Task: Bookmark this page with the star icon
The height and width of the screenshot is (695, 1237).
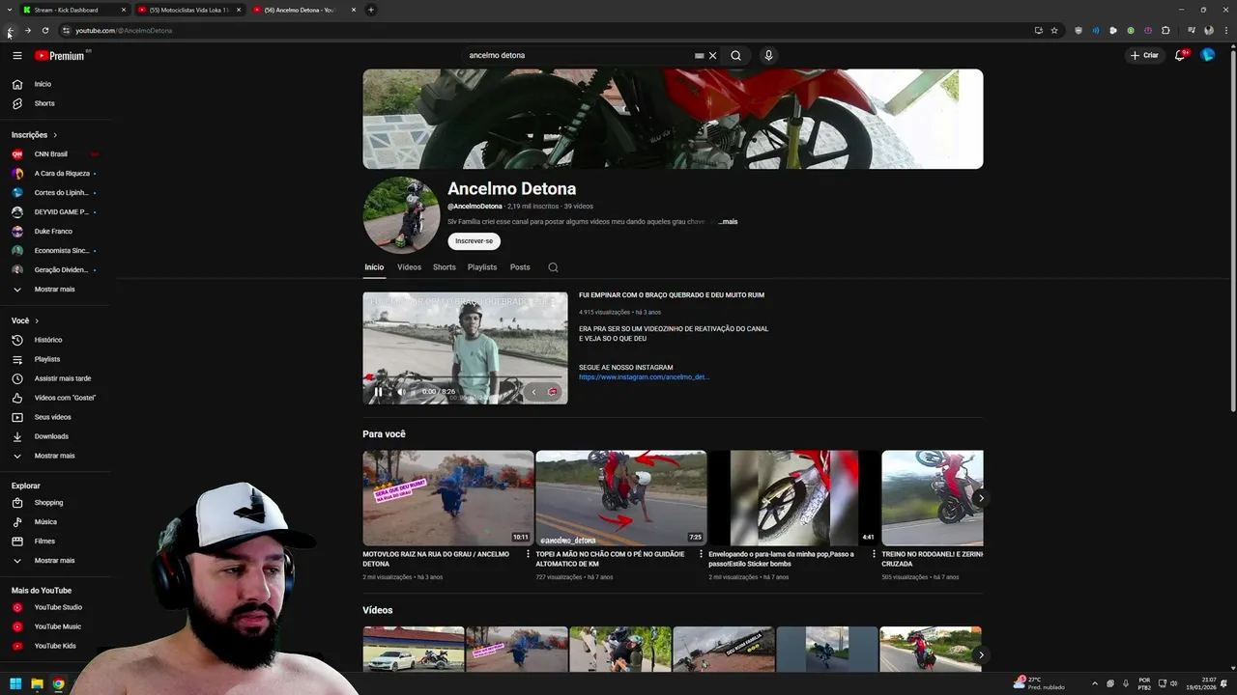Action: [x=1054, y=30]
